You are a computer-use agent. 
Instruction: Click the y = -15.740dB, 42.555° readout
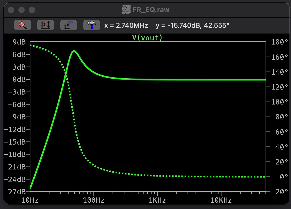click(x=192, y=25)
